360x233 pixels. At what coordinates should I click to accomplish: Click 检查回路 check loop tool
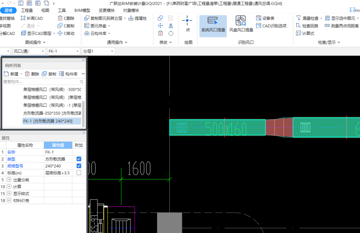click(307, 26)
